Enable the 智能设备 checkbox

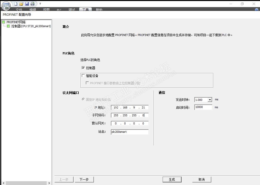83,76
